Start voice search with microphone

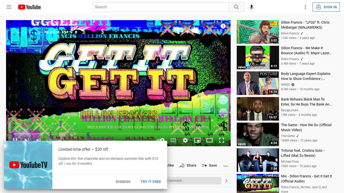point(251,7)
